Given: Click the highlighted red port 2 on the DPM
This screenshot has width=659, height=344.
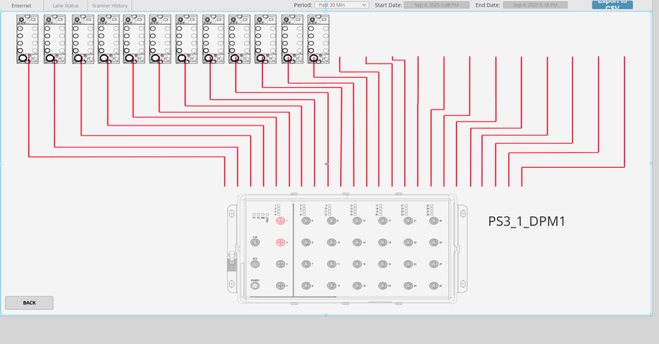Looking at the screenshot, I should pyautogui.click(x=280, y=242).
